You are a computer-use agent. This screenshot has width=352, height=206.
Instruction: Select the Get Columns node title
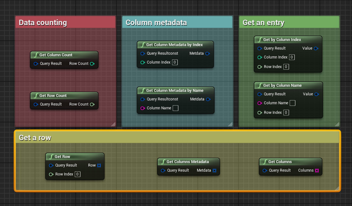click(280, 162)
